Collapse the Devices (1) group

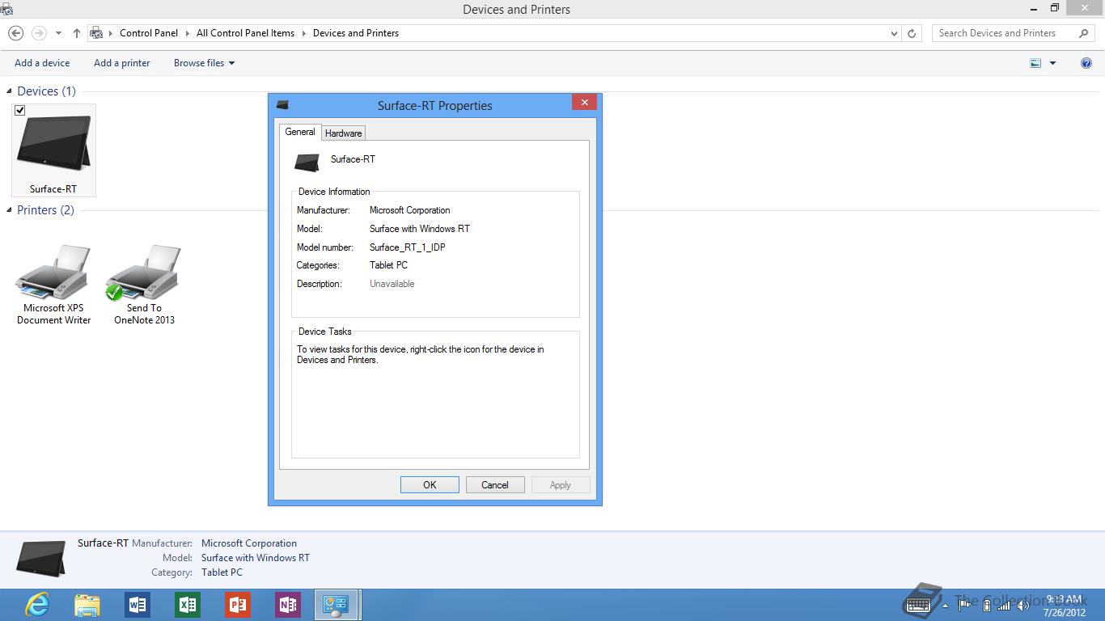coord(11,91)
